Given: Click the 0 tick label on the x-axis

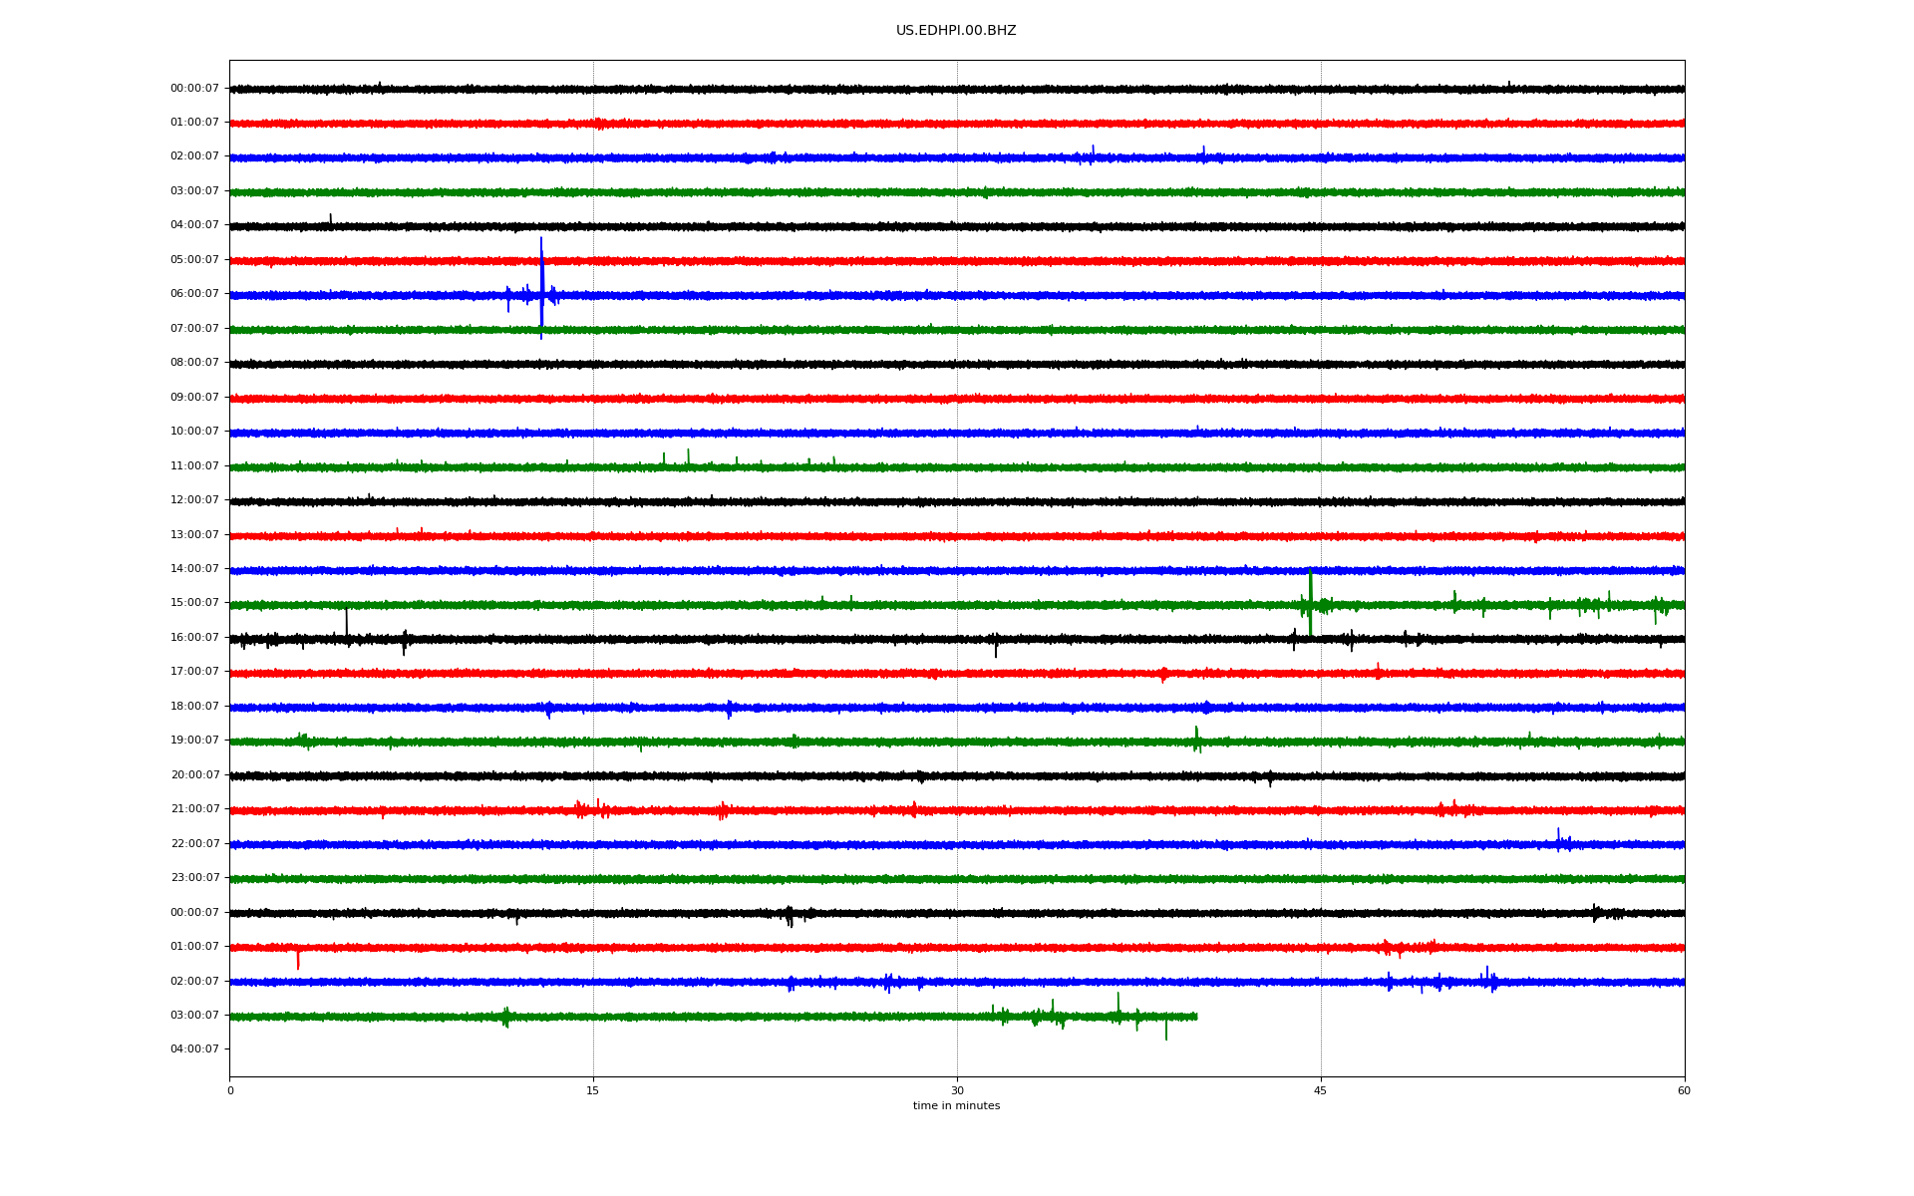Looking at the screenshot, I should pyautogui.click(x=230, y=1090).
